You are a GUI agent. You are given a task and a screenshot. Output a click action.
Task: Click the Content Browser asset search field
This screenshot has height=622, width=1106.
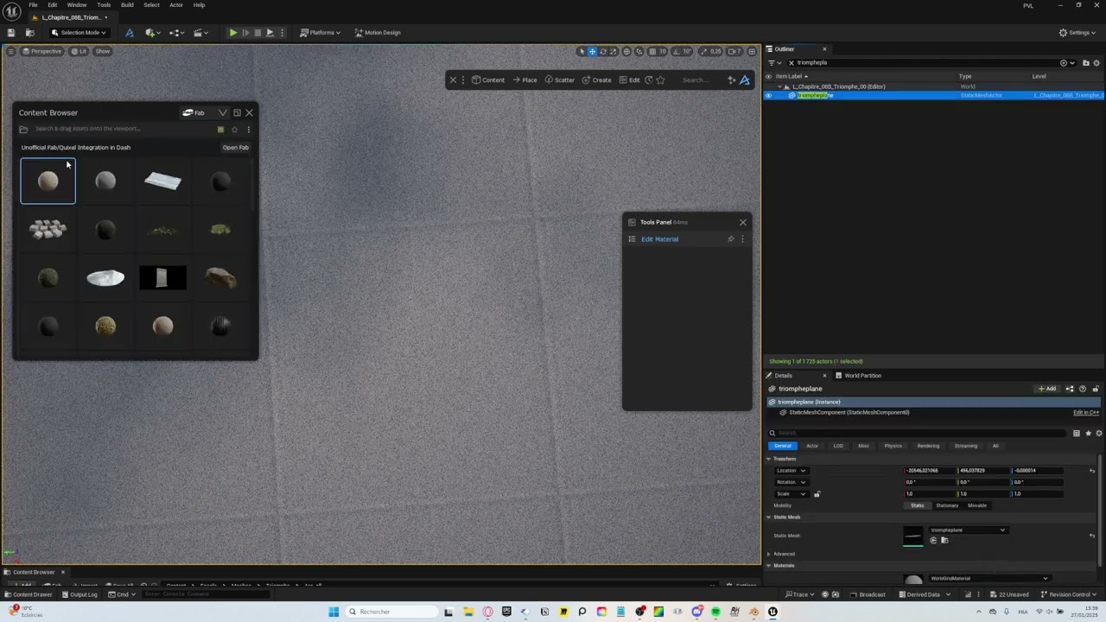tap(121, 130)
